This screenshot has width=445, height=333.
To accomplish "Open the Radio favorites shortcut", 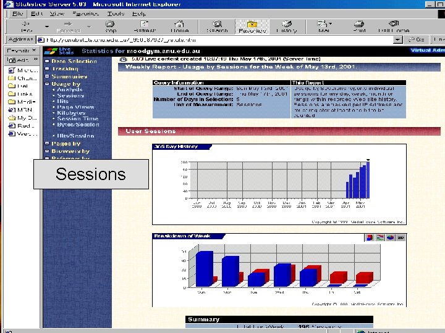I will (x=21, y=126).
